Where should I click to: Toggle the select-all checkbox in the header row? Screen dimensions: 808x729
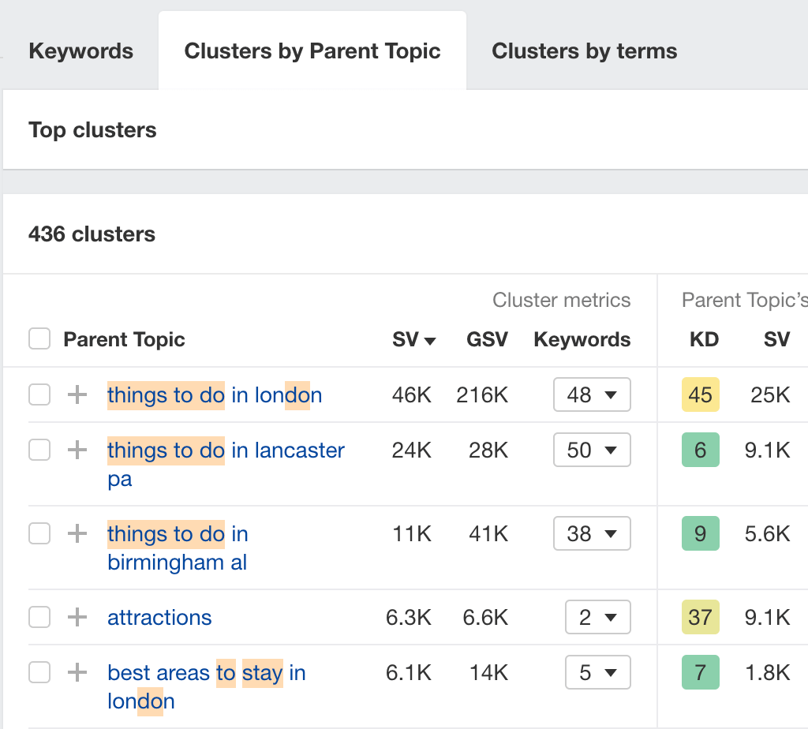(x=39, y=338)
